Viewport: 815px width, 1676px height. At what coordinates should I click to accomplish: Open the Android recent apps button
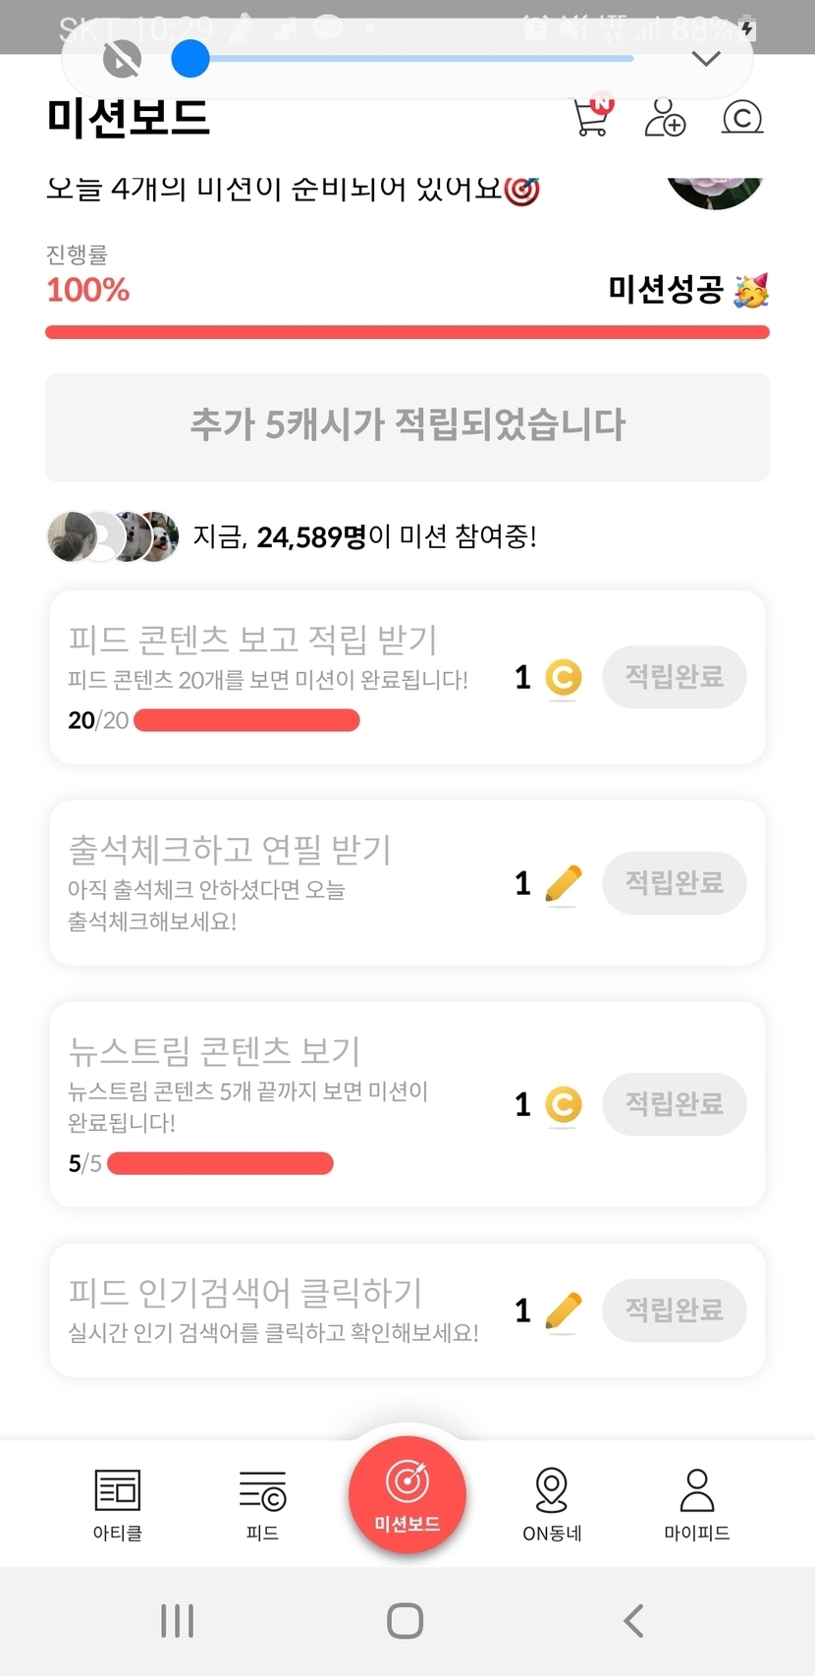[x=177, y=1620]
